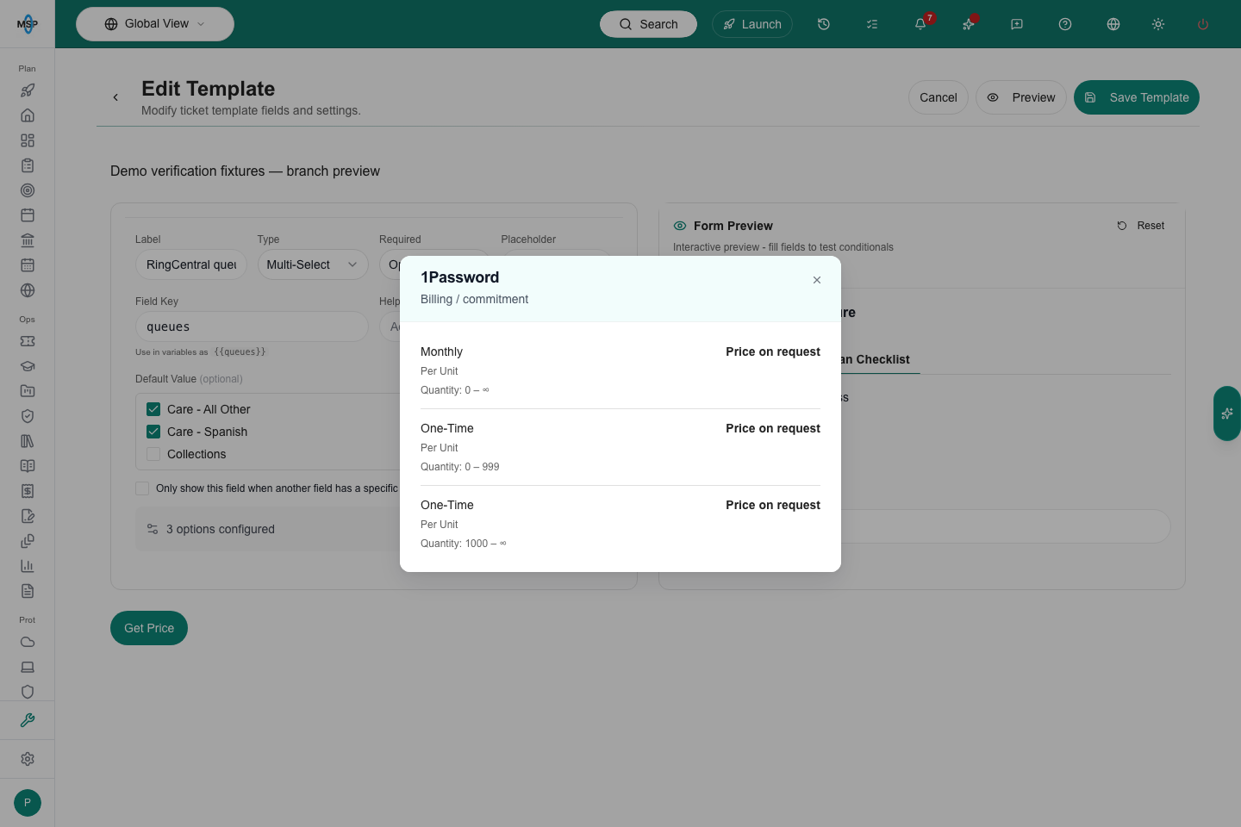
Task: Uncheck the Care - Spanish option
Action: 153,432
